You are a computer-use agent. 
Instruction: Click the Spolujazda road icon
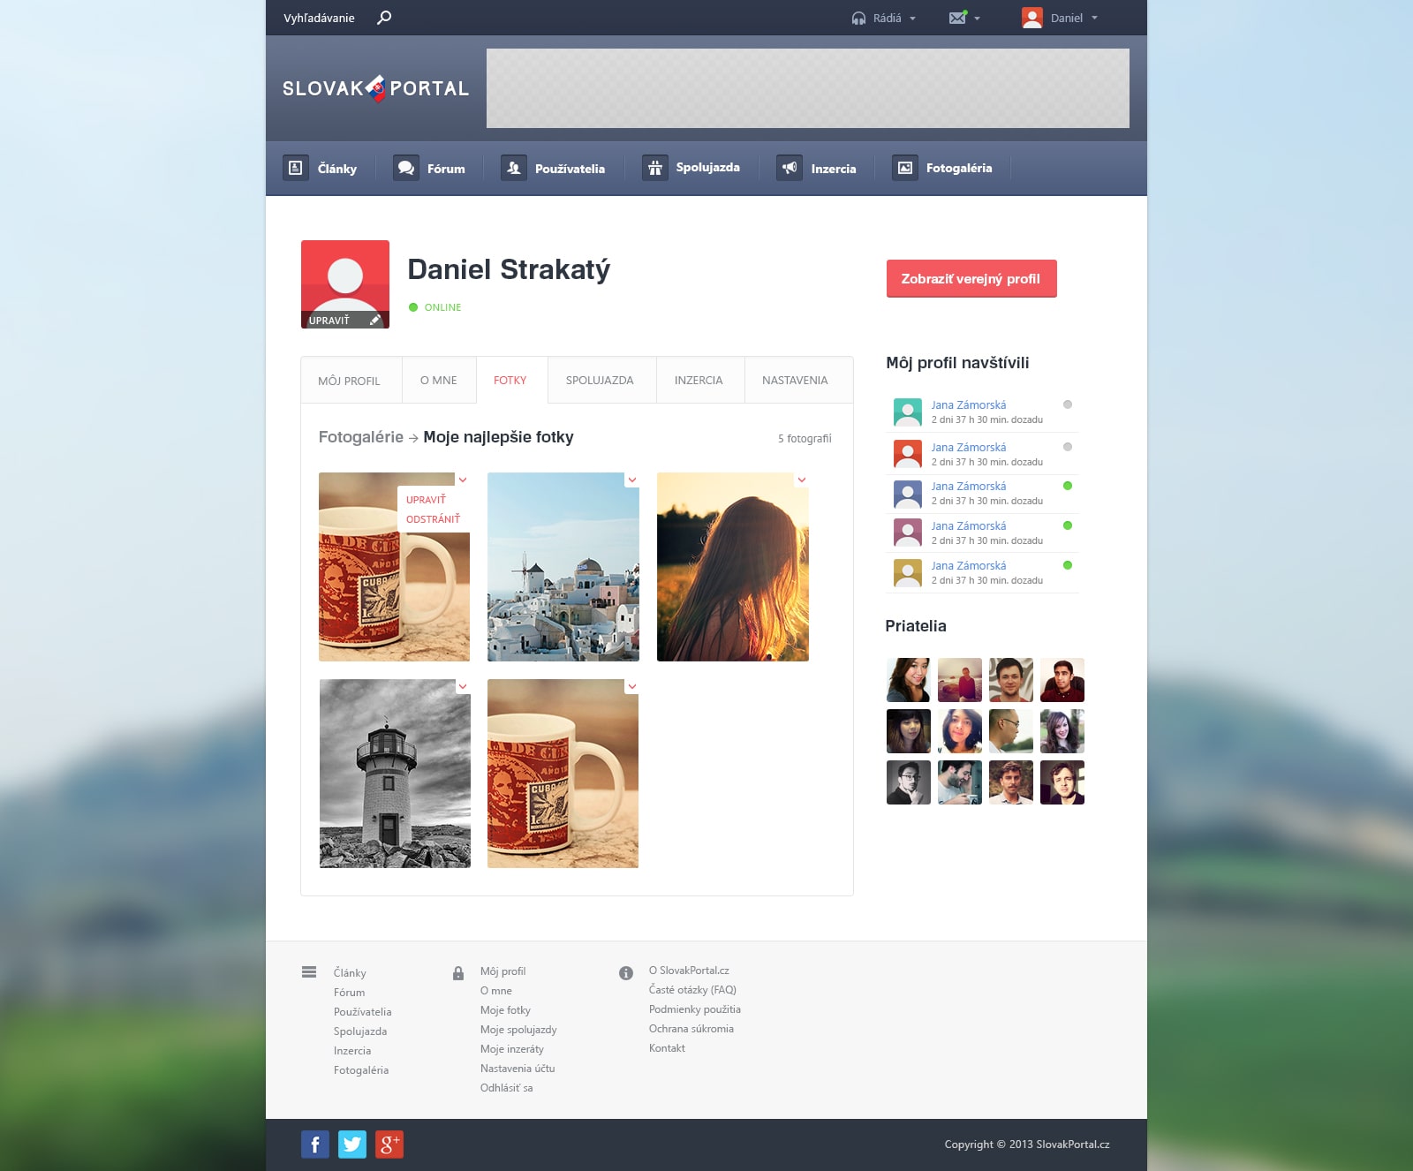click(x=655, y=168)
